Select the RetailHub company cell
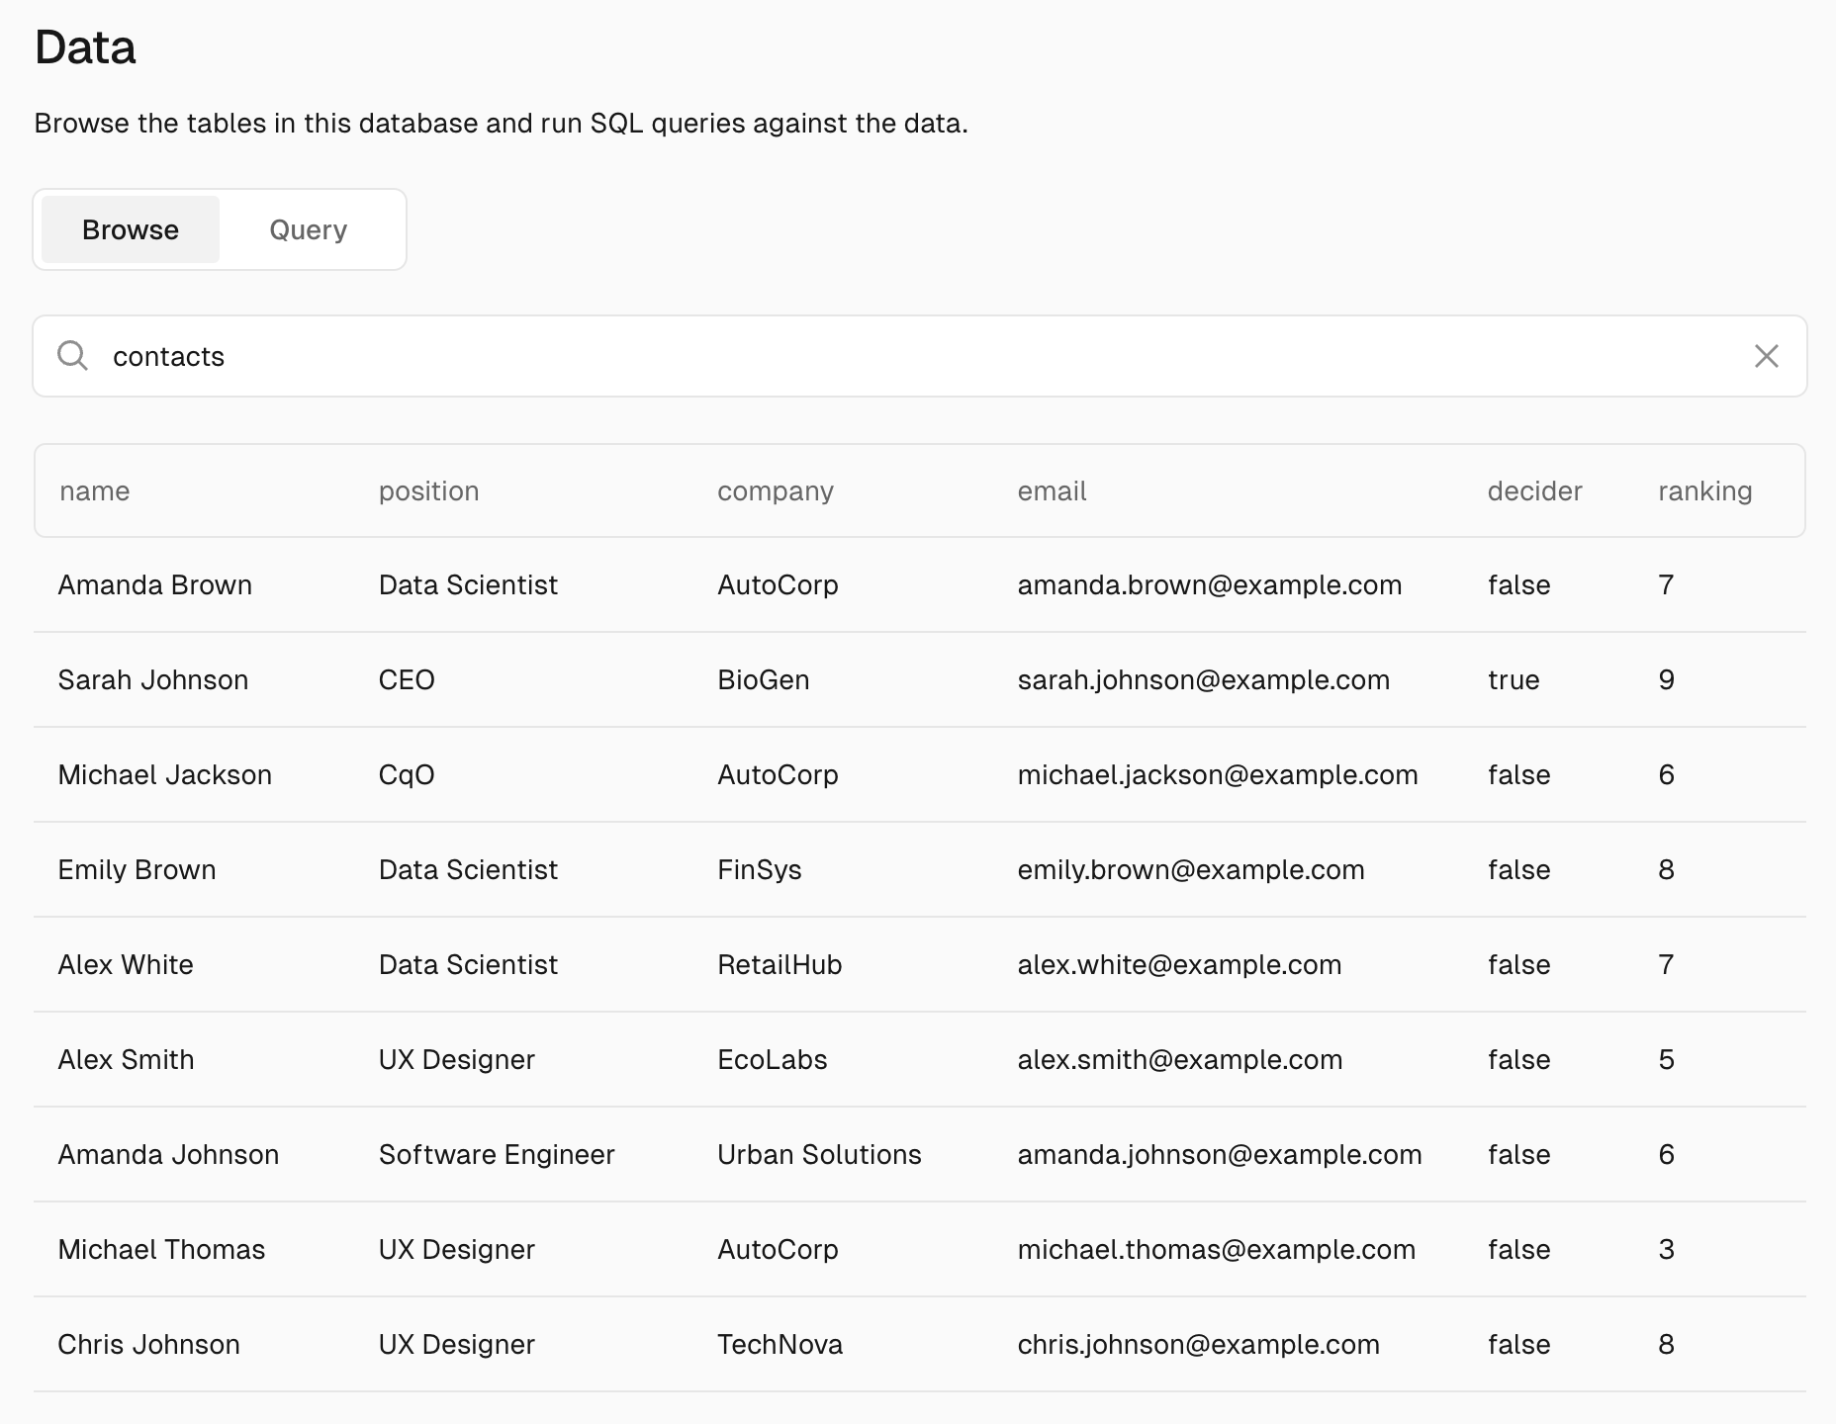1836x1424 pixels. click(780, 965)
